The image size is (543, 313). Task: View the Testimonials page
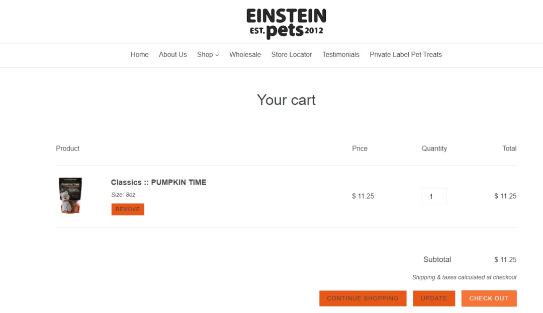coord(340,55)
